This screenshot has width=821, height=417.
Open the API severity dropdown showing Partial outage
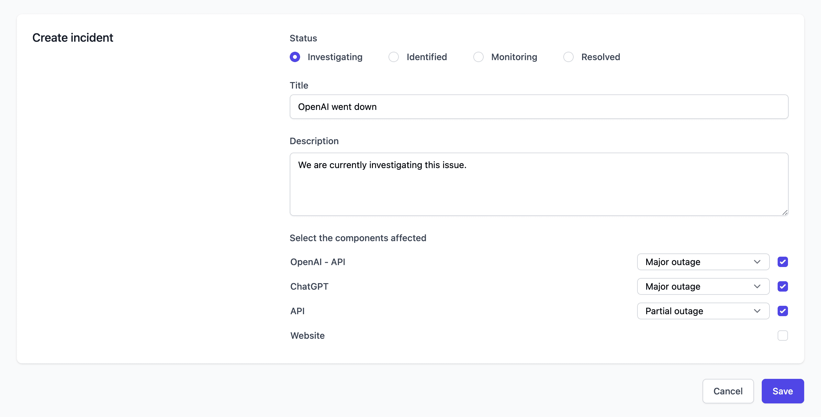(703, 311)
